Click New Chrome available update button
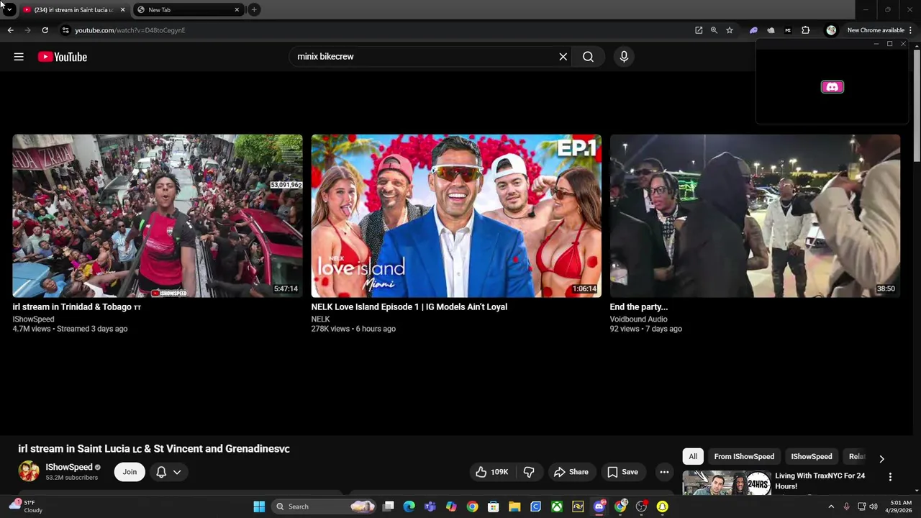 875,30
